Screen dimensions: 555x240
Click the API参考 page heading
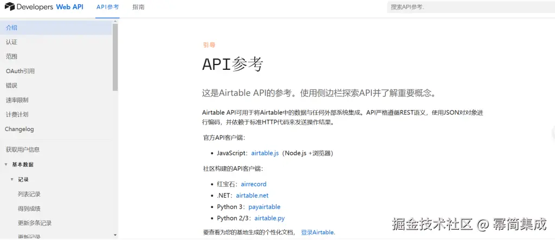(233, 64)
